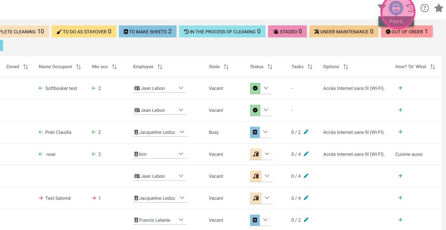This screenshot has width=446, height=230.
Task: Filter by IN THE PROCESS OF CLEANING chip
Action: click(222, 31)
